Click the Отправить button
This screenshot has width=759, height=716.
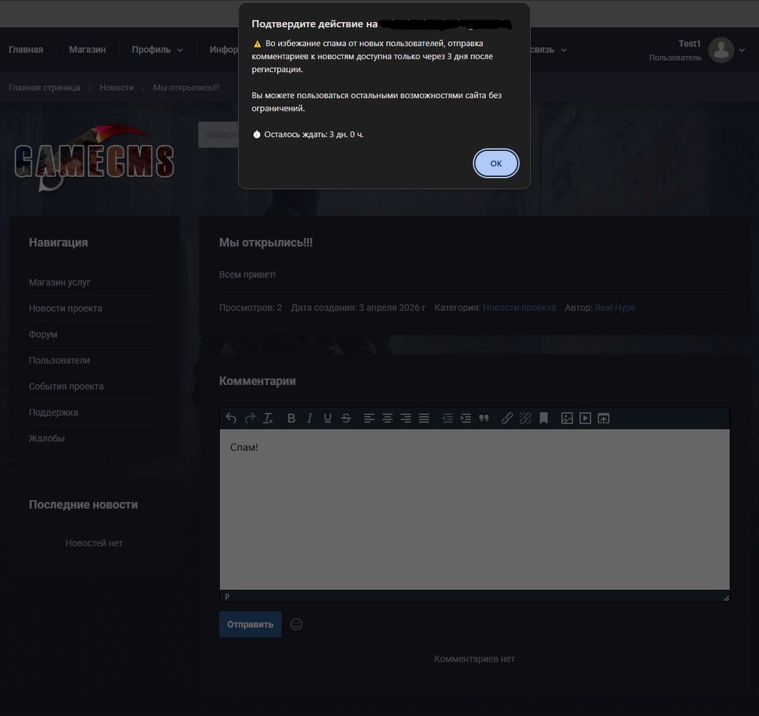click(250, 624)
